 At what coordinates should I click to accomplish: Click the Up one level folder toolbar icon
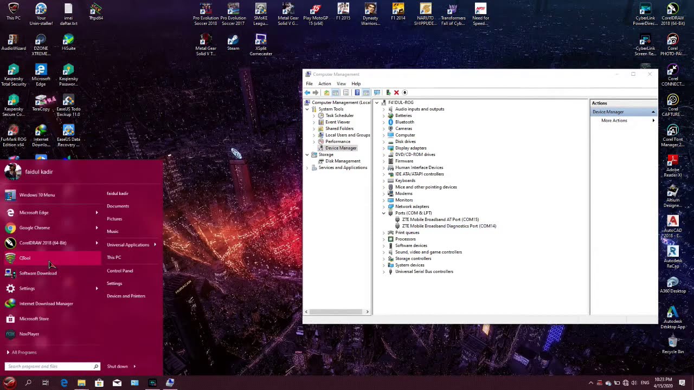tap(326, 93)
